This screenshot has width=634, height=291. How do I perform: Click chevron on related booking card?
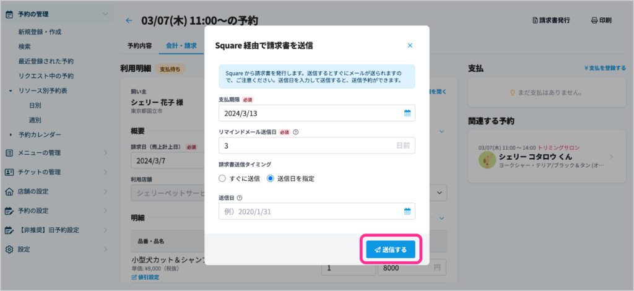pos(611,157)
